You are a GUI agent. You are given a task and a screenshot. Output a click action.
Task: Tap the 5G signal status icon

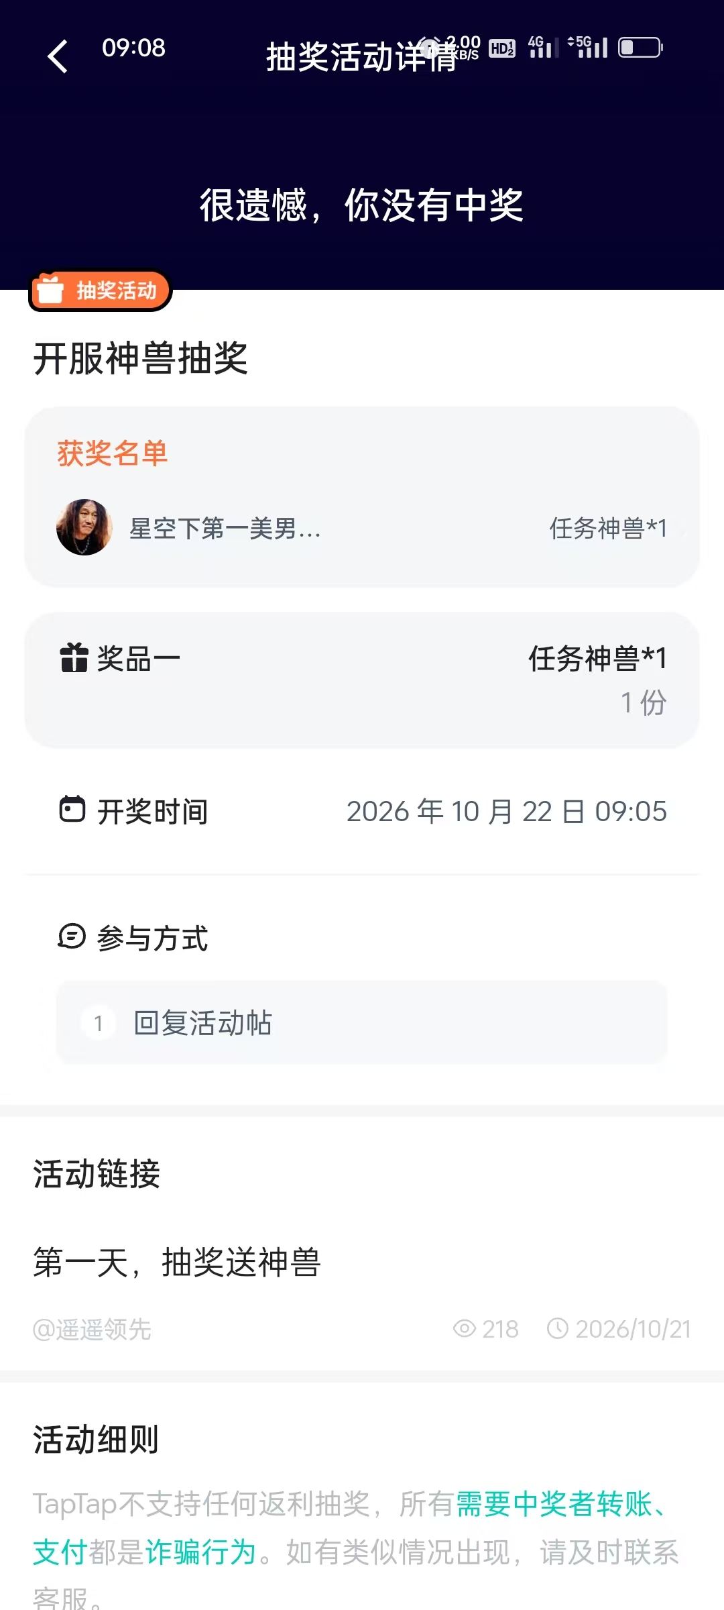click(588, 47)
